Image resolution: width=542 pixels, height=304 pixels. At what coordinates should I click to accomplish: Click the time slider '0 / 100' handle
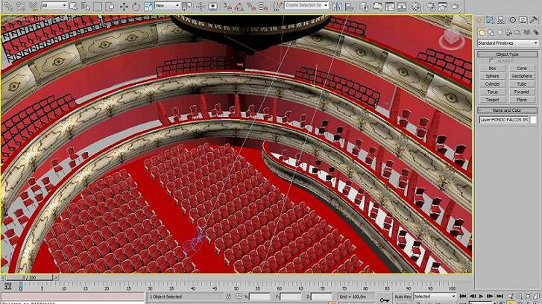29,277
